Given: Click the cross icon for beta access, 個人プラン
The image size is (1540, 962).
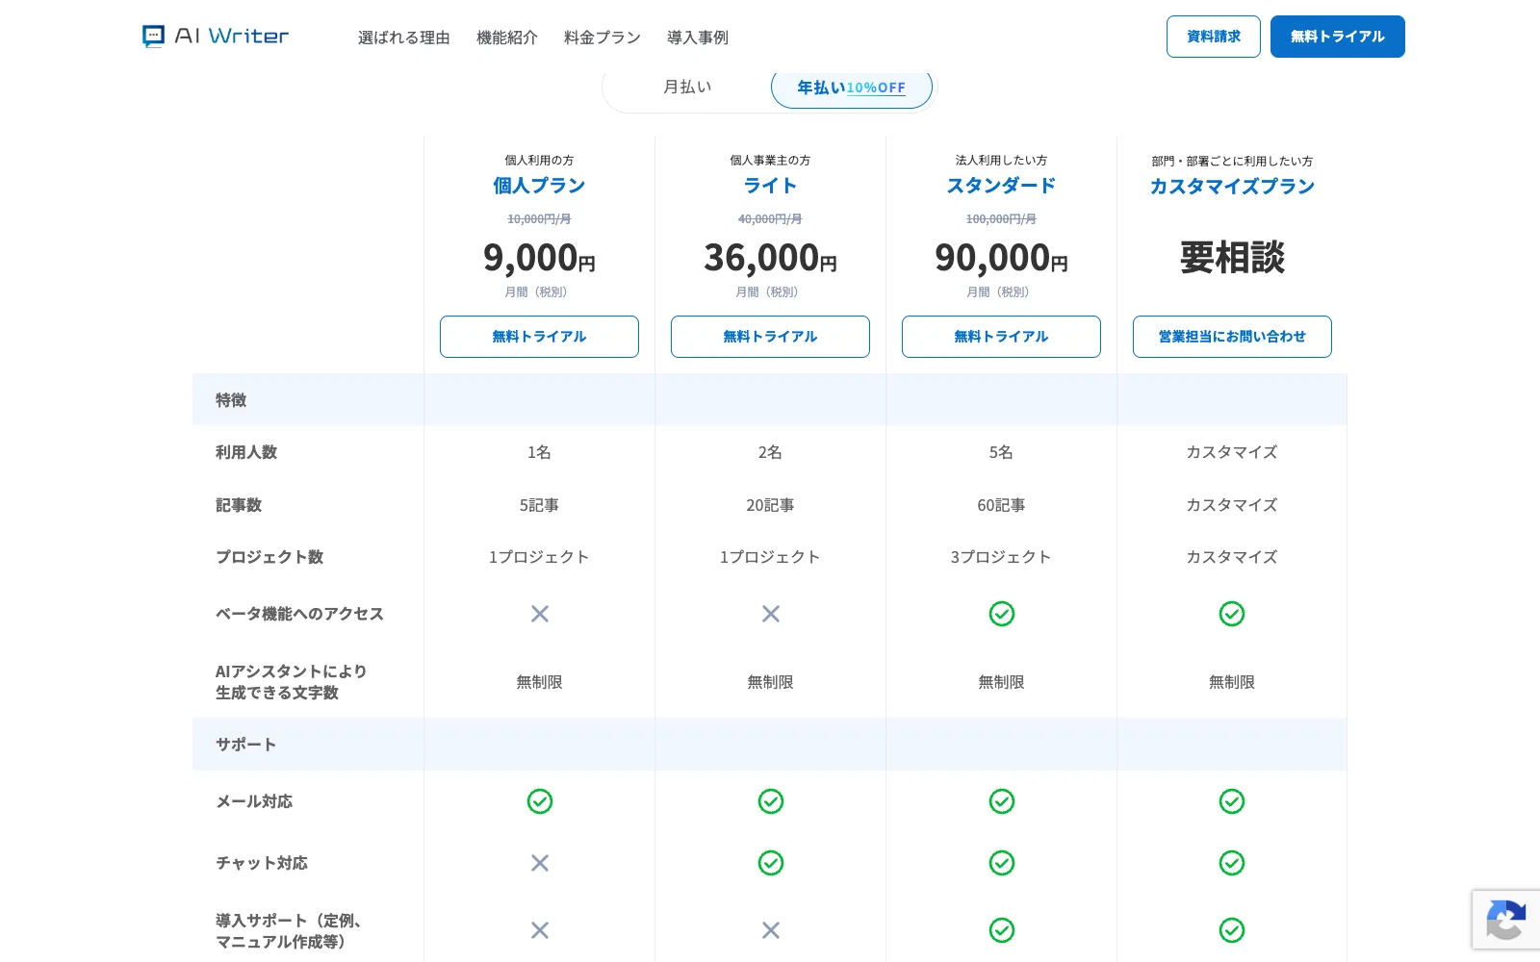Looking at the screenshot, I should (x=540, y=614).
